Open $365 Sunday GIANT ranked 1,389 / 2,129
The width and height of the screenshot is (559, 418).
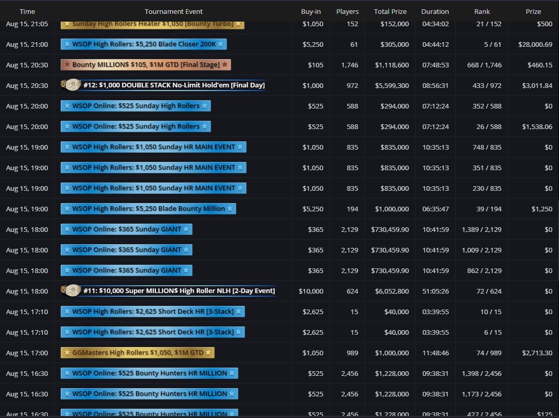click(127, 229)
